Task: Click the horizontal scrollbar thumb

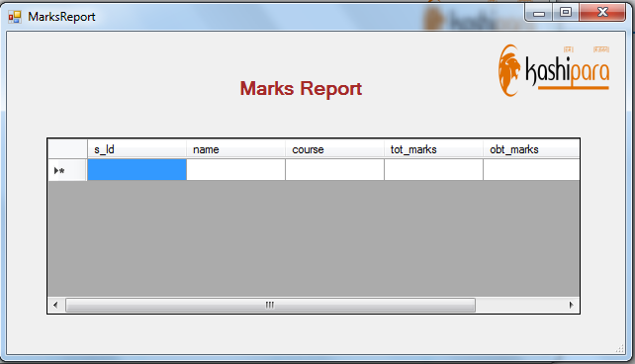Action: point(270,305)
